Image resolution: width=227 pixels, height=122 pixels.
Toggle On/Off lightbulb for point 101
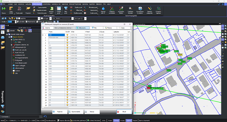(68, 45)
